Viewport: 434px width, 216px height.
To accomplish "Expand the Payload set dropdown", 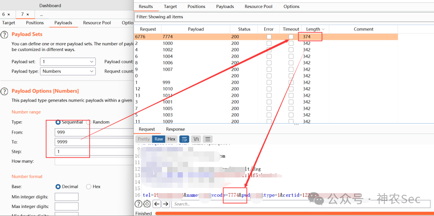I will coord(68,62).
